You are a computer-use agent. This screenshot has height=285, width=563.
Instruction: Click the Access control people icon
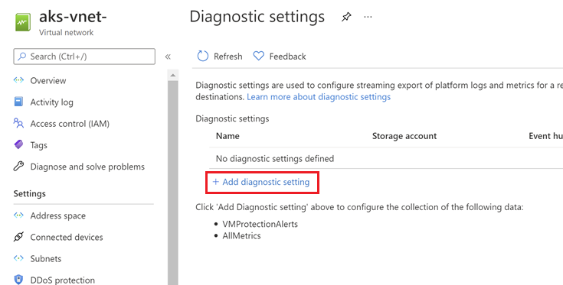pyautogui.click(x=18, y=123)
